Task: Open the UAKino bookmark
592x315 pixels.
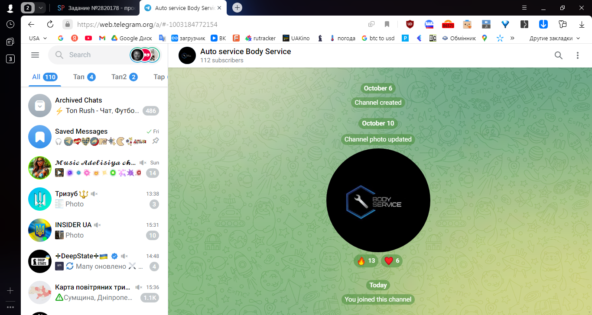Action: (x=296, y=38)
